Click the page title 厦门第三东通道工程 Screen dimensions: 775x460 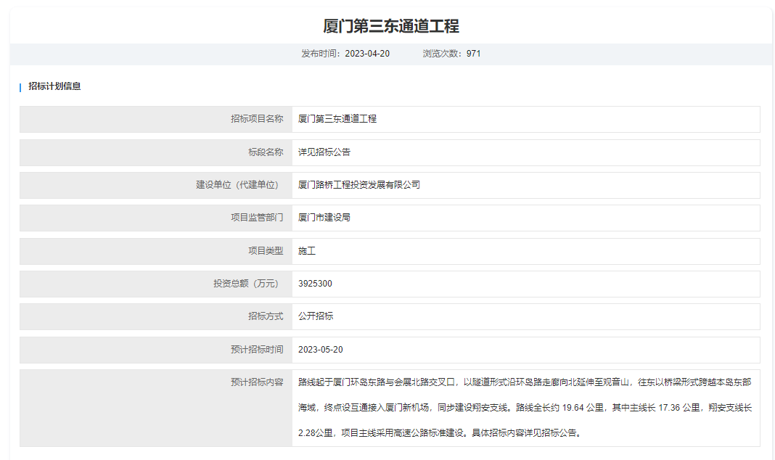(391, 26)
